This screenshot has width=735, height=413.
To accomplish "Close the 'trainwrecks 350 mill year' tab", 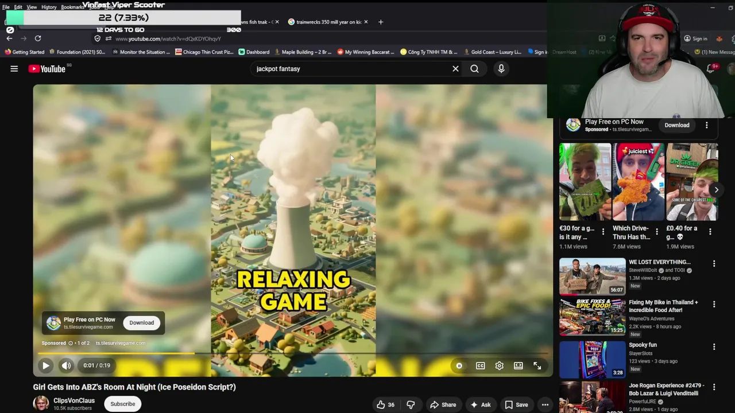I will click(x=367, y=22).
